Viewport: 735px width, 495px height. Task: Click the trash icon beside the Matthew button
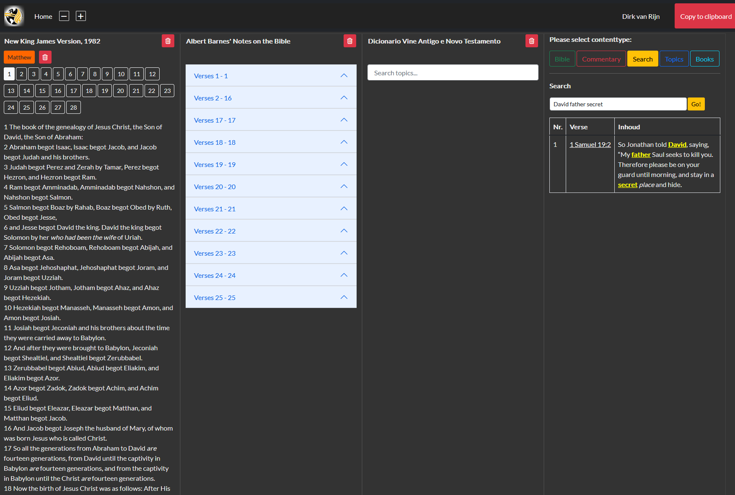point(45,57)
